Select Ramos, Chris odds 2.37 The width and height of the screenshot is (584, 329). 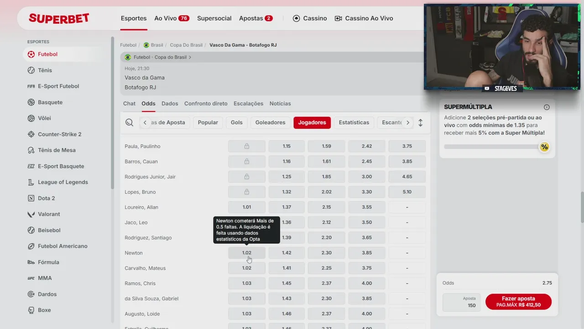(x=327, y=283)
